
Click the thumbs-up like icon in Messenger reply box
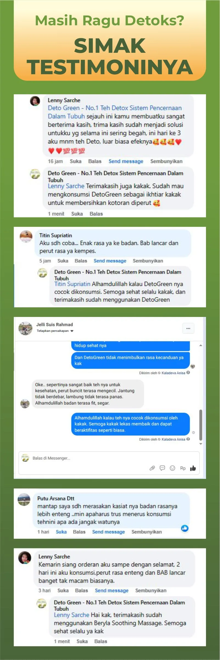click(193, 468)
